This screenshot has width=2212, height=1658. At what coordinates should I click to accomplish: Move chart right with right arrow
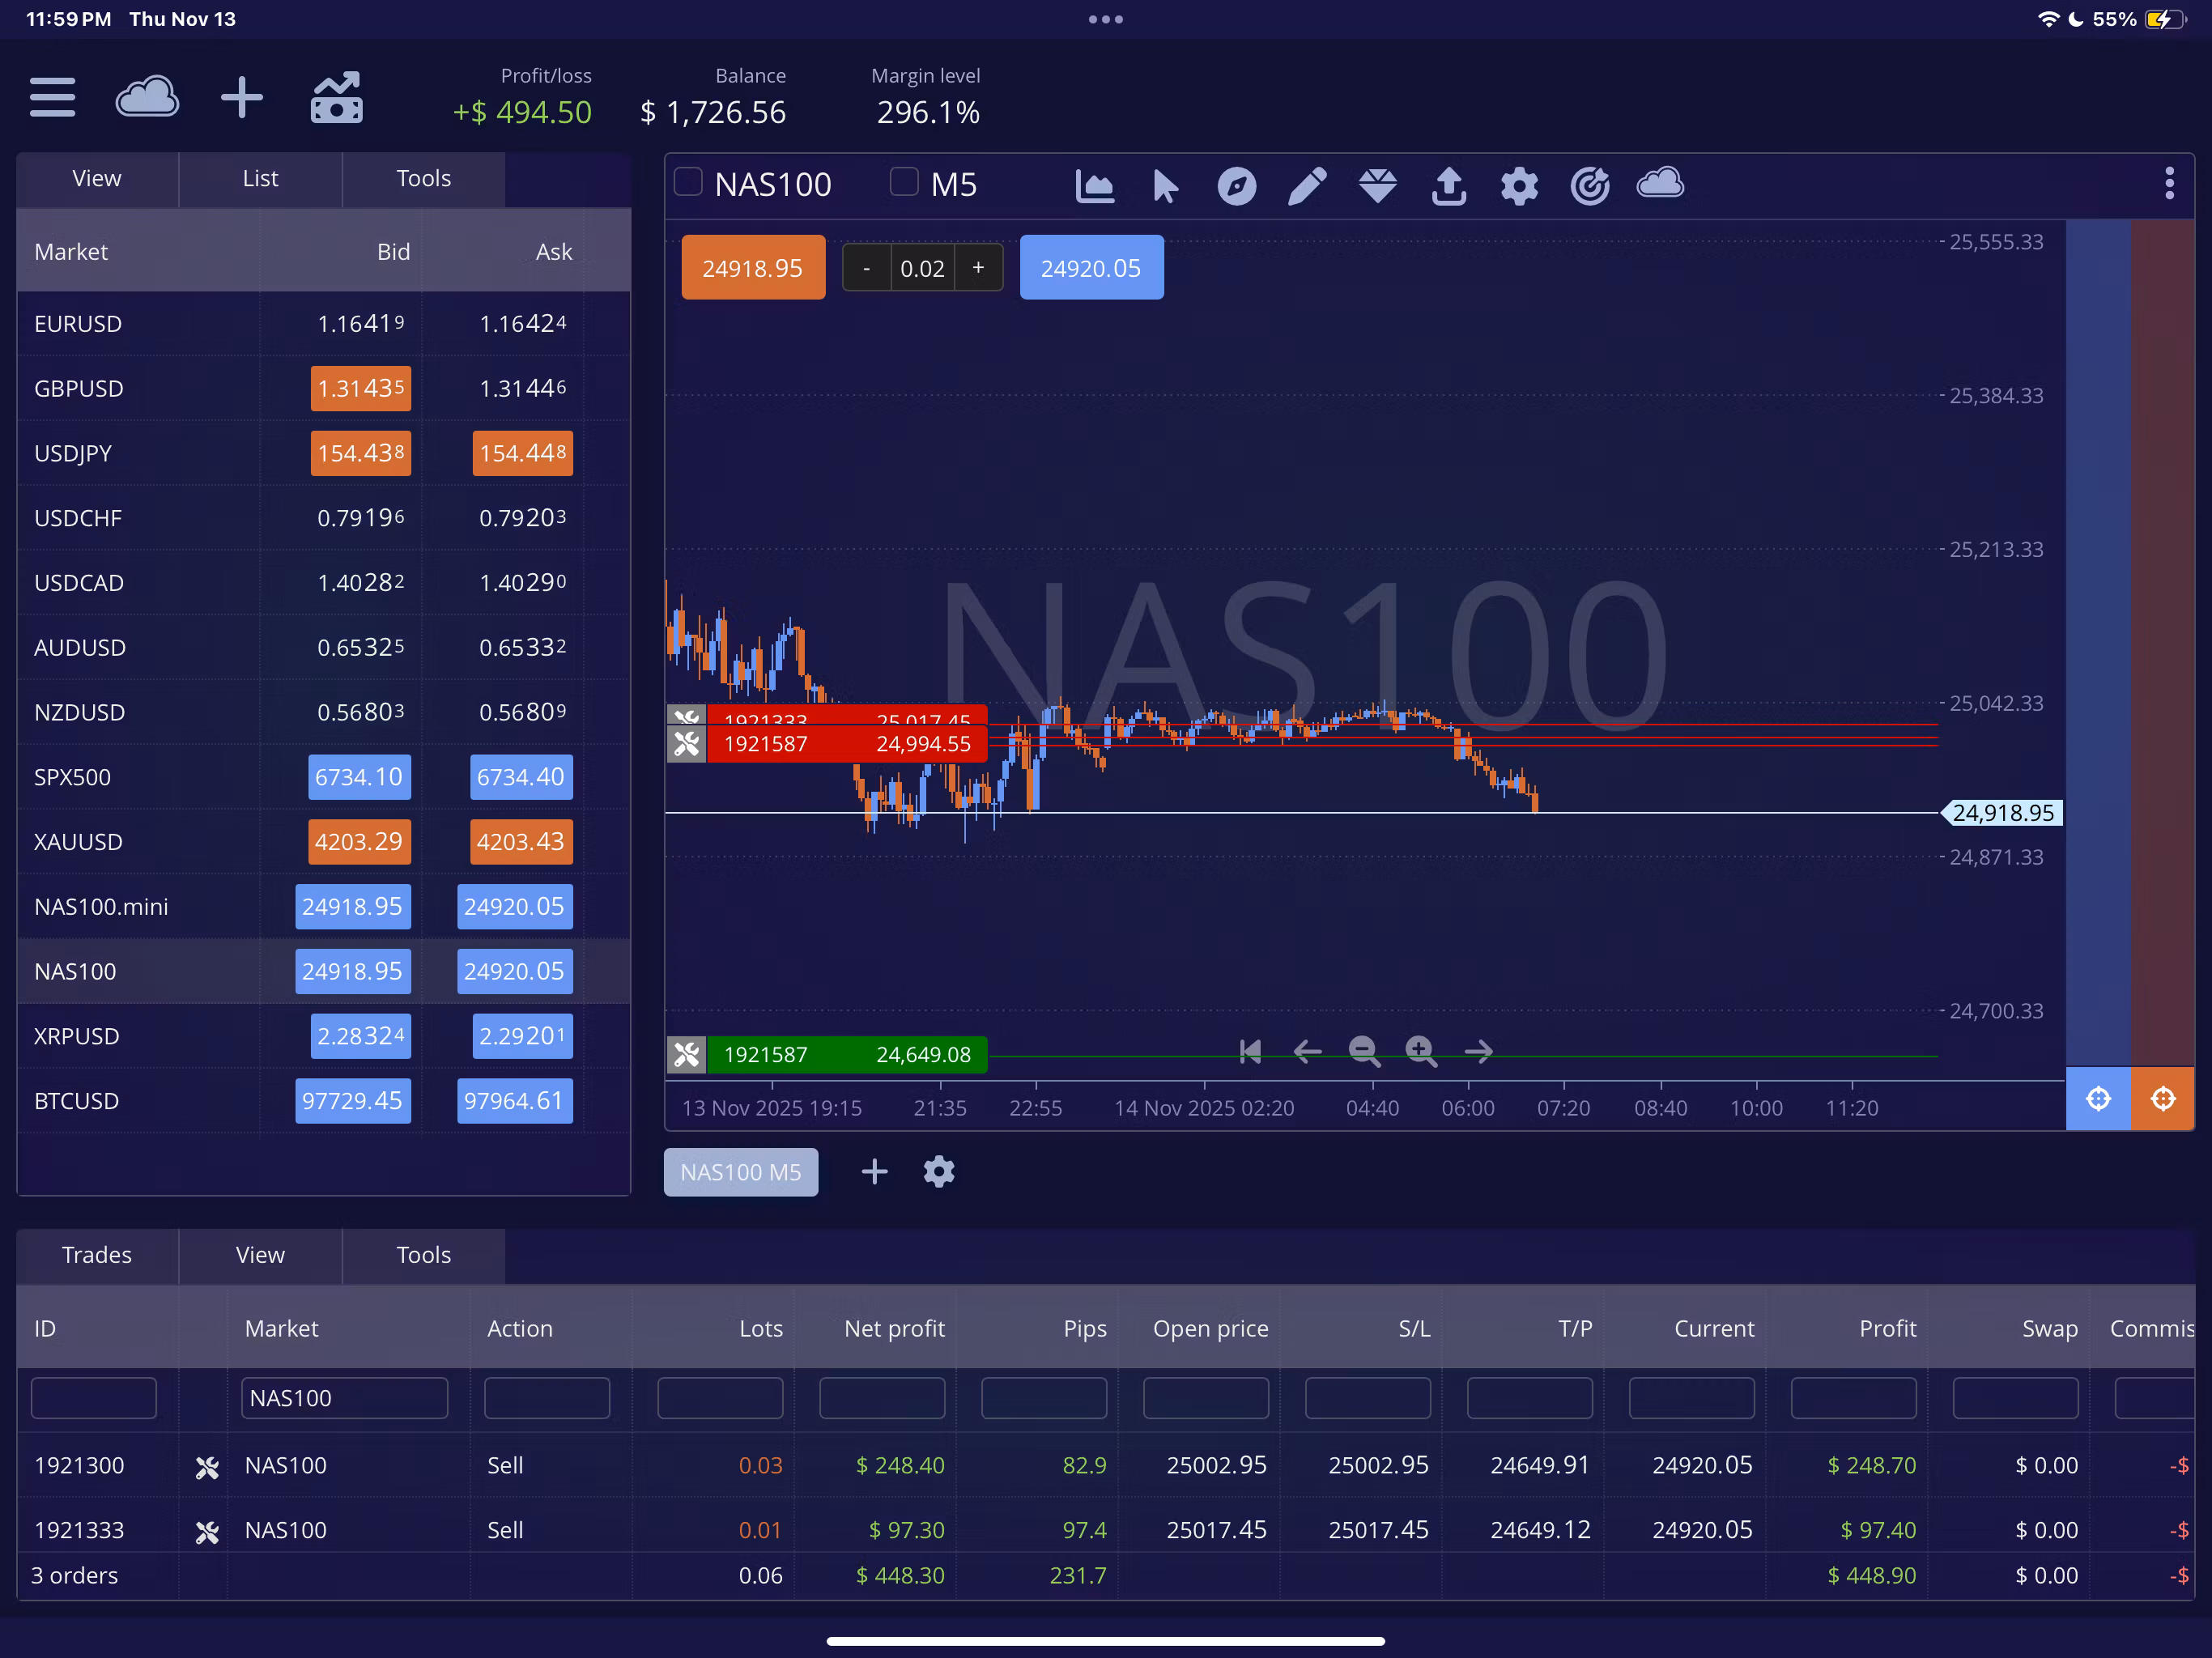[1478, 1051]
